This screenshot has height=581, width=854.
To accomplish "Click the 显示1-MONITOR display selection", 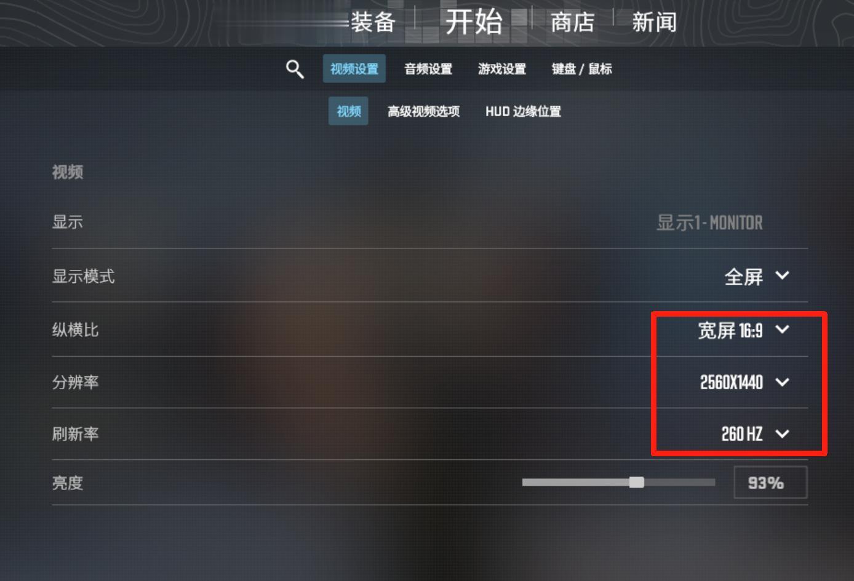I will tap(709, 223).
